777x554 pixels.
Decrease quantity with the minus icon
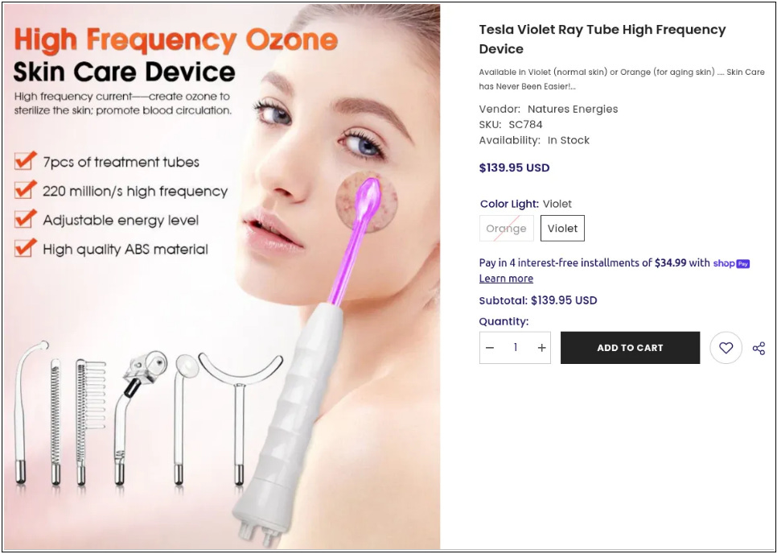coord(490,348)
